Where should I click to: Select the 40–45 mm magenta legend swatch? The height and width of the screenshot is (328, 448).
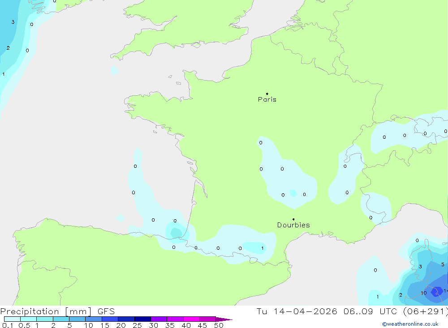pyautogui.click(x=191, y=319)
